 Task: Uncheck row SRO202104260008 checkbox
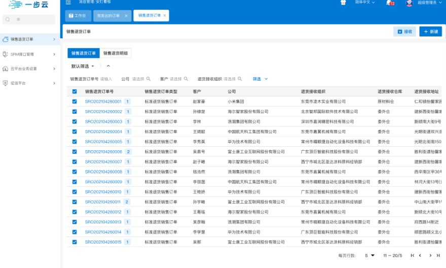point(75,172)
